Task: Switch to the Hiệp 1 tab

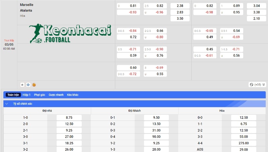Action: (x=26, y=95)
